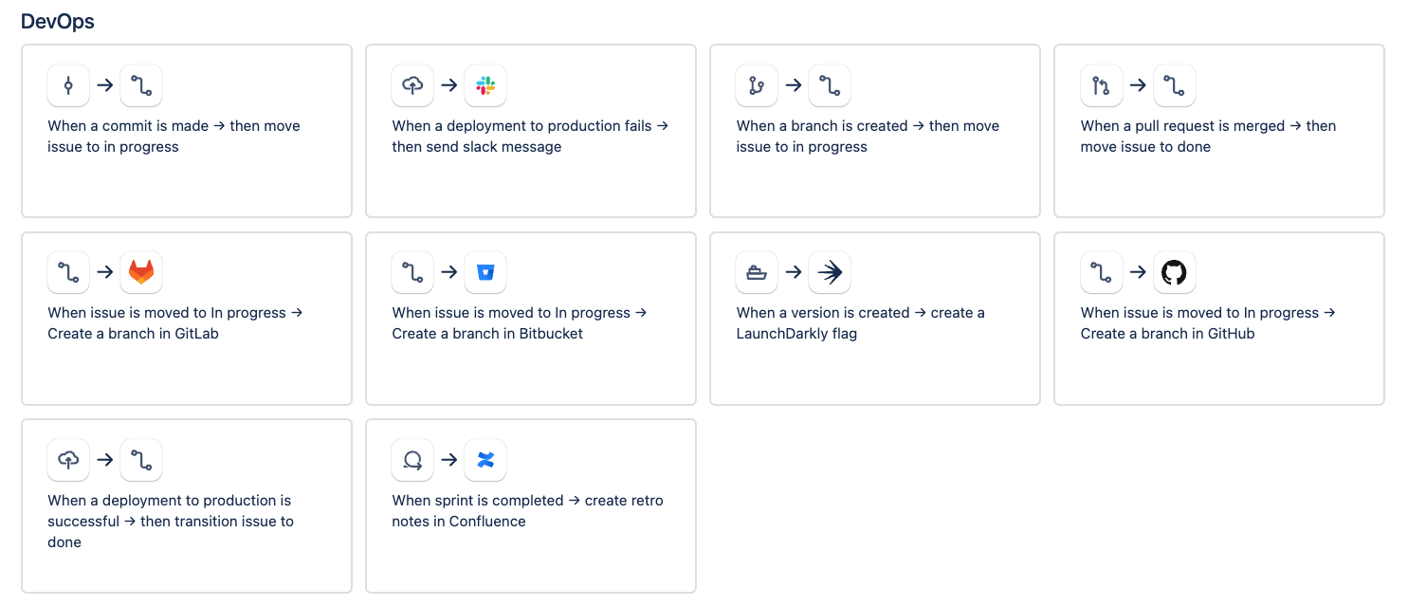Image resolution: width=1408 pixels, height=606 pixels.
Task: Open "create retro notes in Confluence" template
Action: tap(527, 510)
